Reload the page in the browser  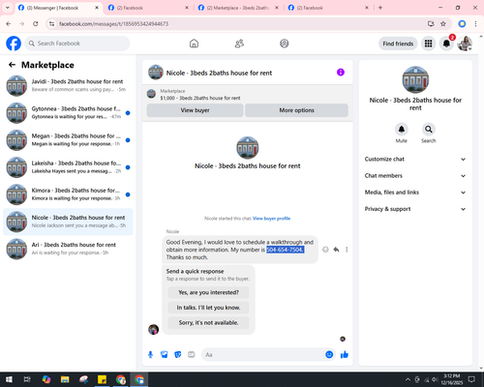pos(36,24)
